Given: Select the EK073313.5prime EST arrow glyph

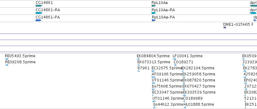Looking at the screenshot, I should pos(139,65).
